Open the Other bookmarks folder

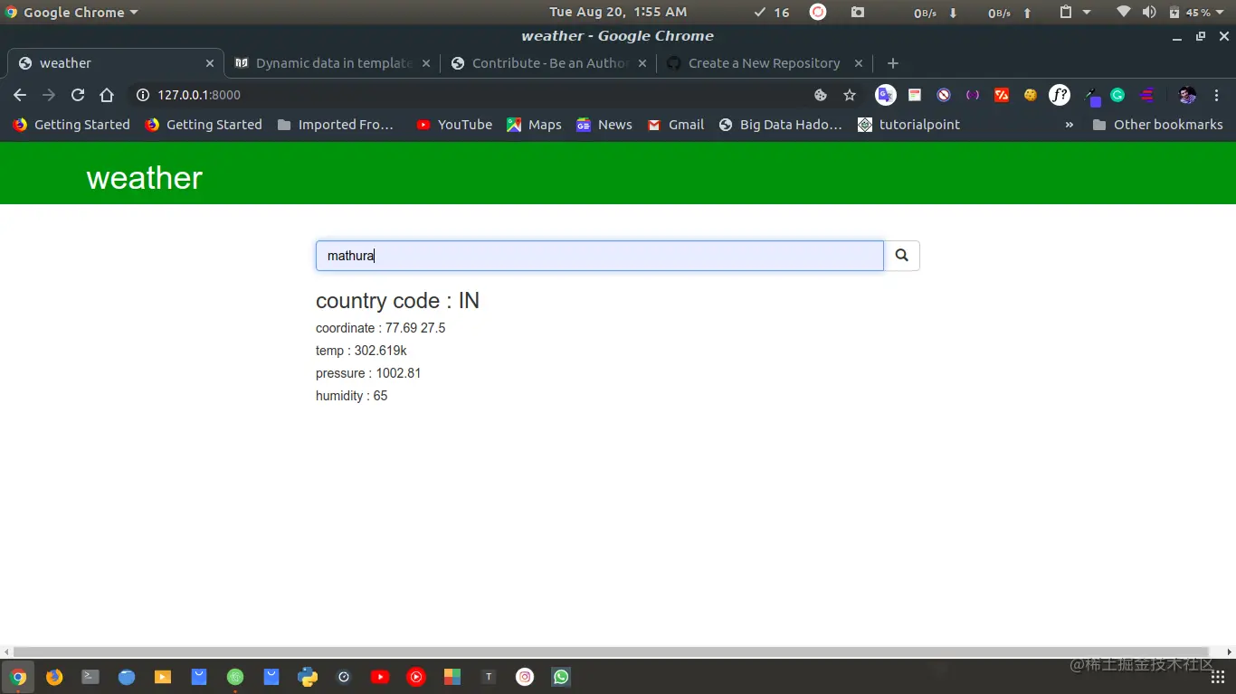(x=1157, y=125)
